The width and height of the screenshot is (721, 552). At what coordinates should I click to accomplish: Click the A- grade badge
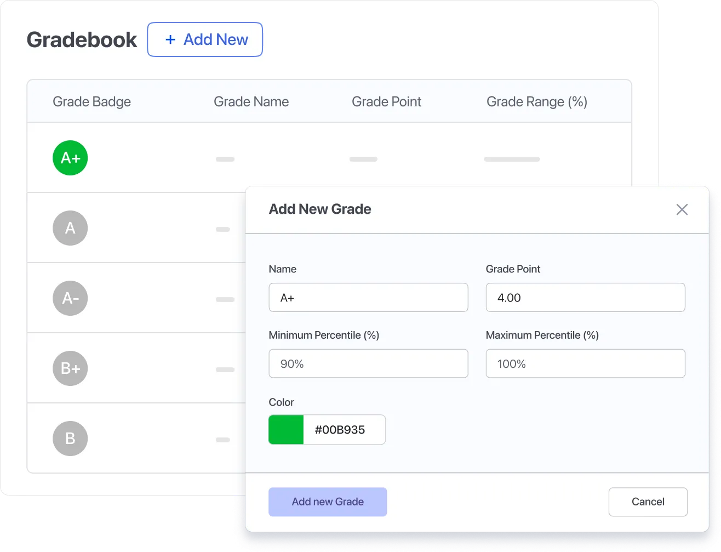(70, 298)
